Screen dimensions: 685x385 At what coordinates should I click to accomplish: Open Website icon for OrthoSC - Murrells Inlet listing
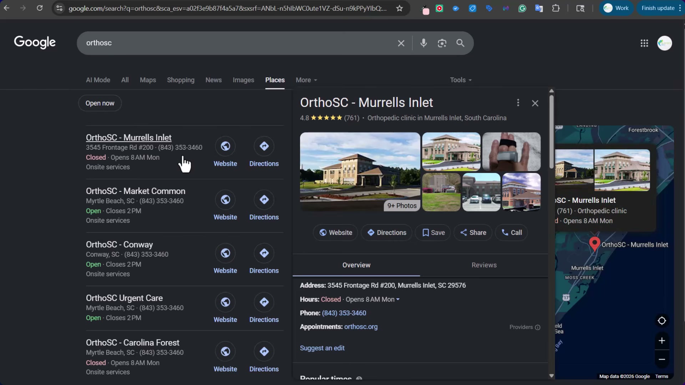tap(225, 146)
